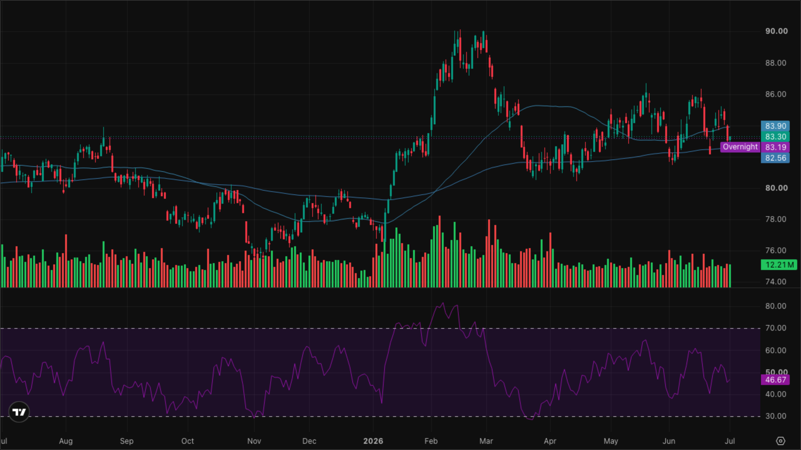801x450 pixels.
Task: Click the 12.21 M volume label
Action: 779,265
